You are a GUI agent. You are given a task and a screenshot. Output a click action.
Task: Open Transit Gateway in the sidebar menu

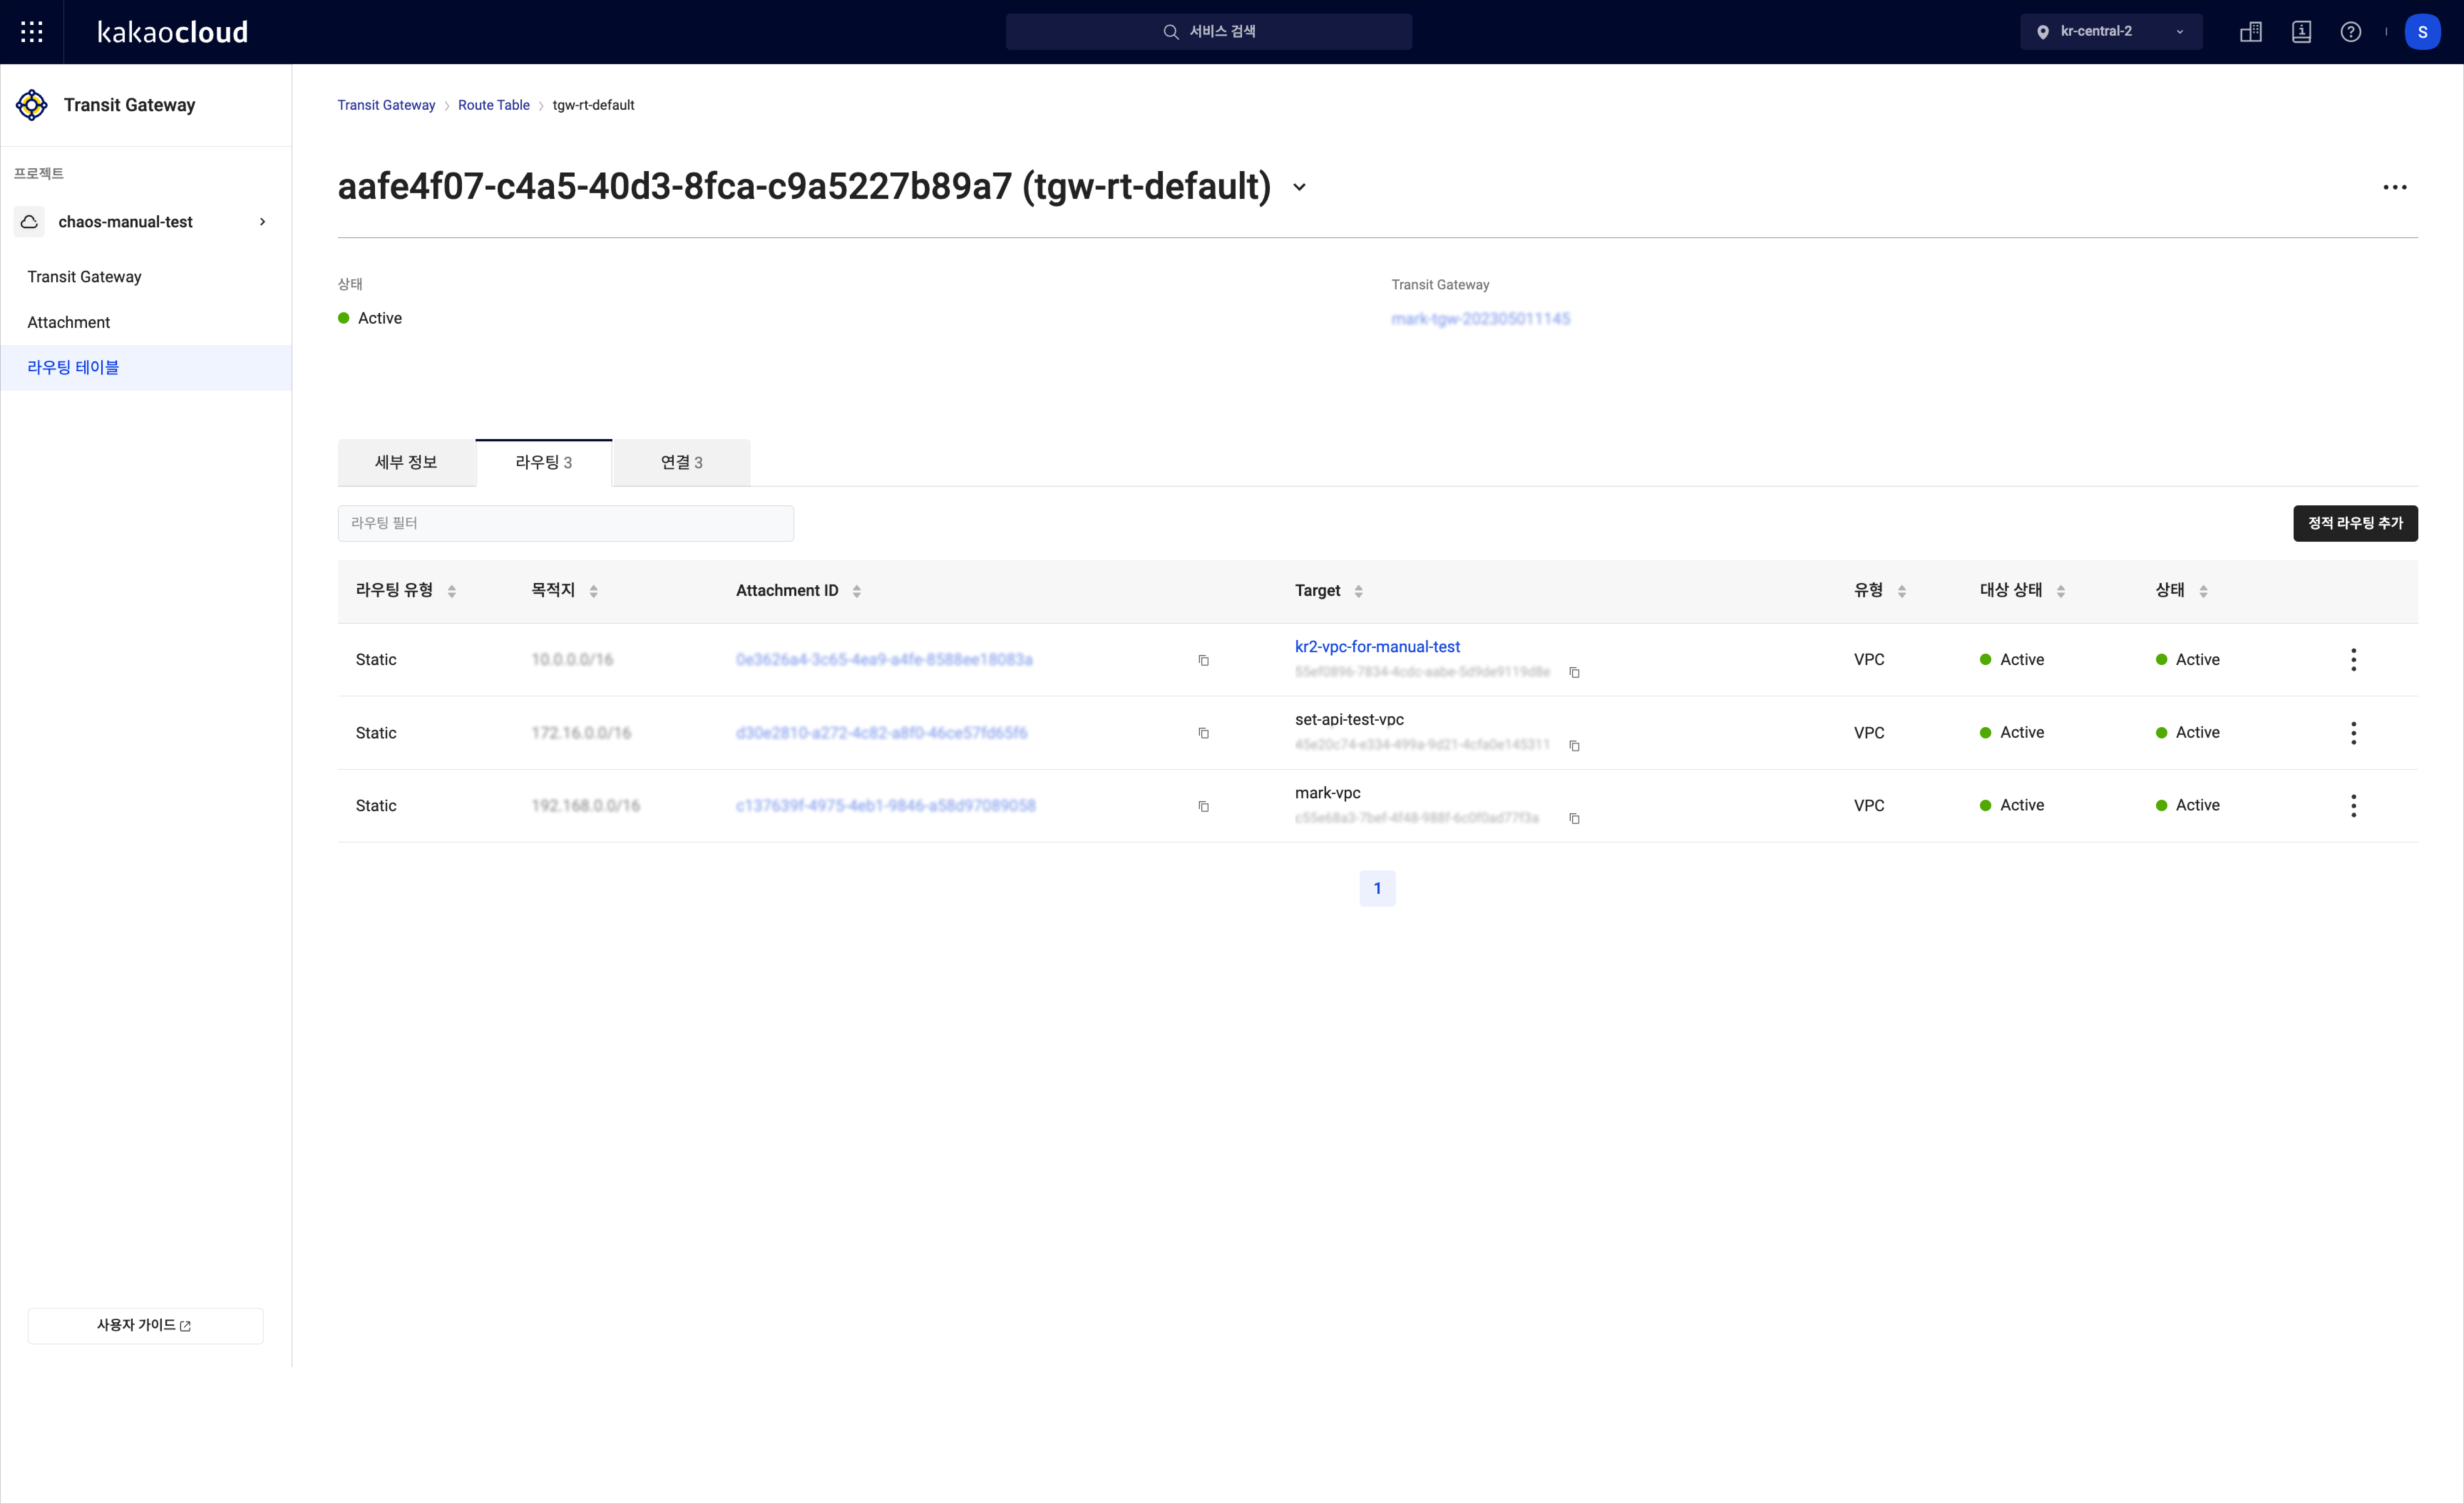[x=84, y=277]
